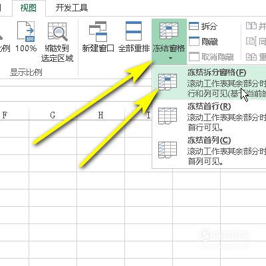Choose 冻结首行(R) menu option

click(209, 116)
